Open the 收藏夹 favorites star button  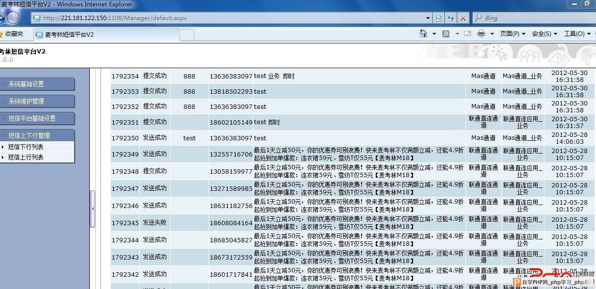[11, 34]
